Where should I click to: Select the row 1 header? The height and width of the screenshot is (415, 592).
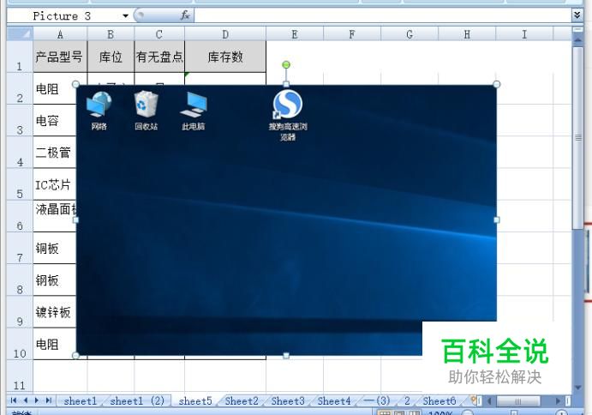pos(20,57)
